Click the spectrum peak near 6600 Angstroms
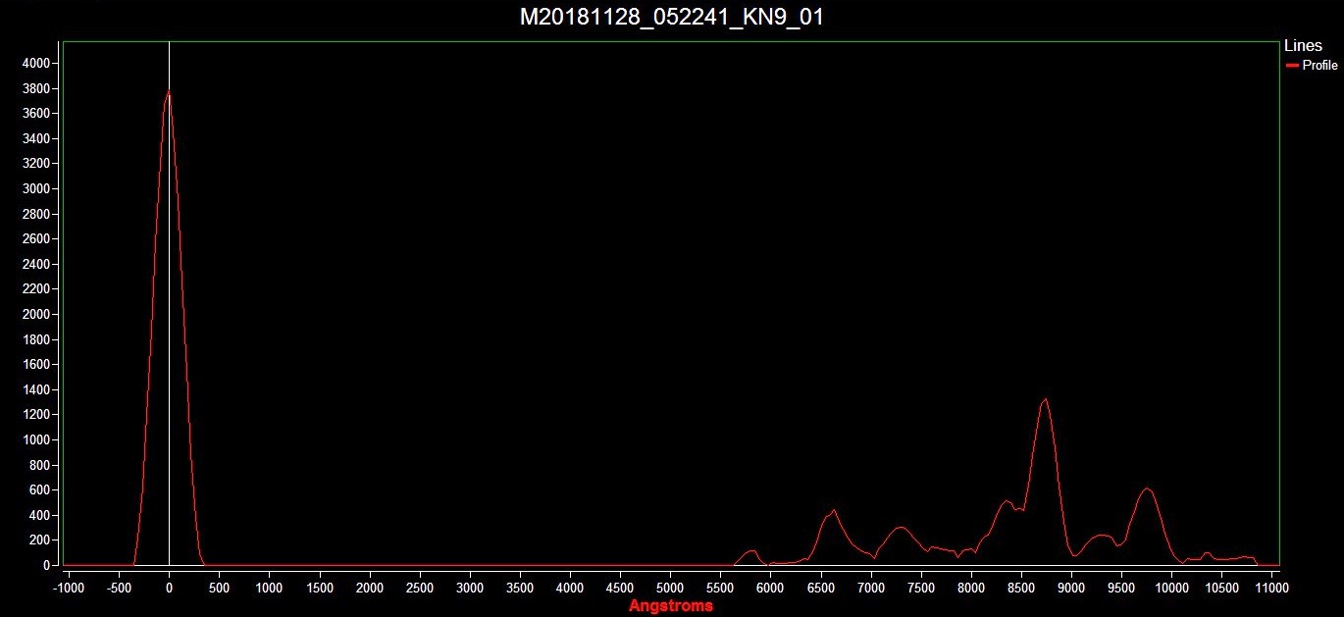Screen dimensions: 1344x617 833,510
